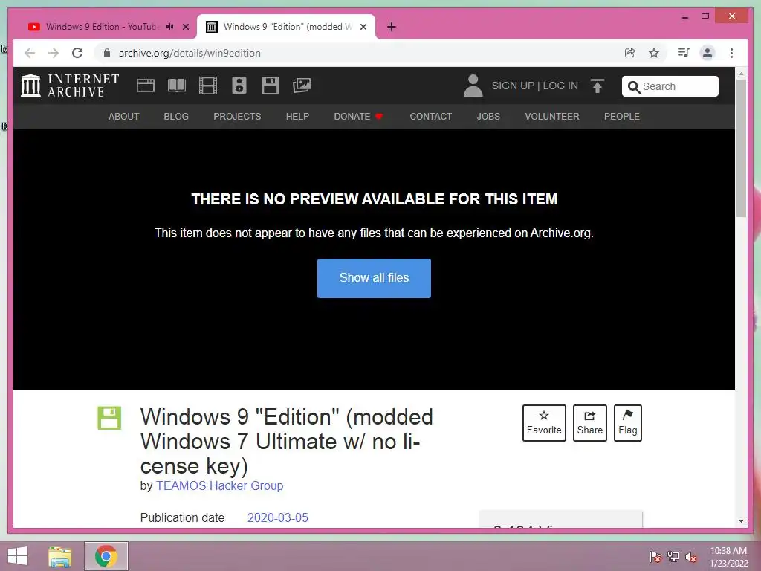Open the Audio speaker icon

pos(239,86)
